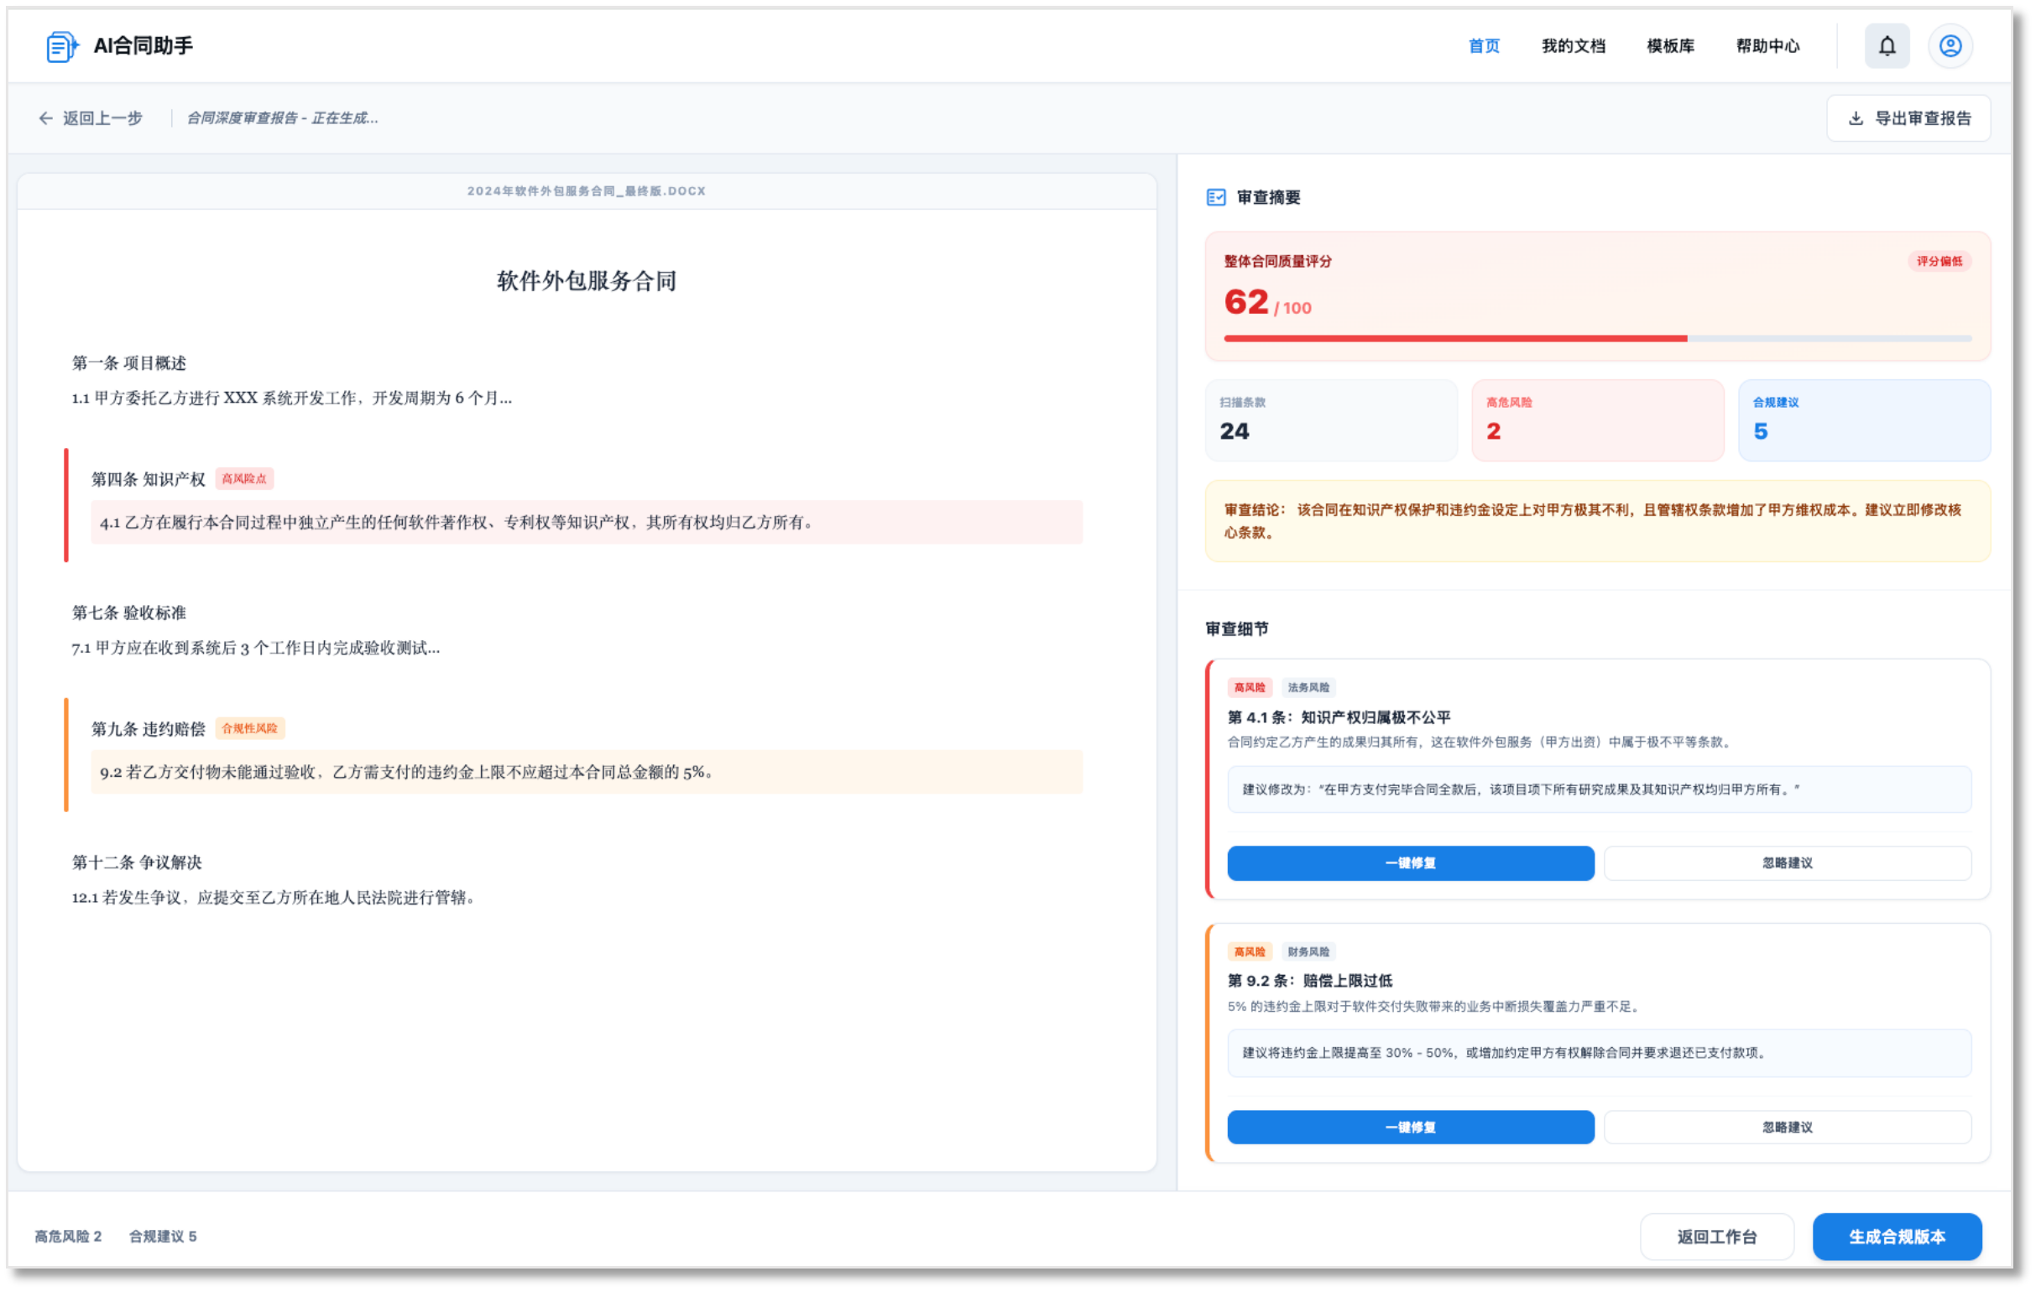Open 我的文档 in navigation
The image size is (2036, 1292).
pos(1574,46)
